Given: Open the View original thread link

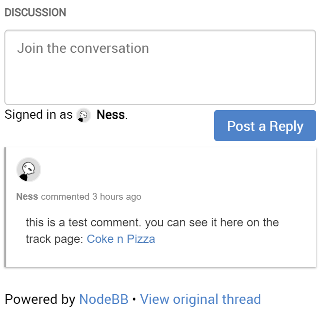Looking at the screenshot, I should pos(200,300).
